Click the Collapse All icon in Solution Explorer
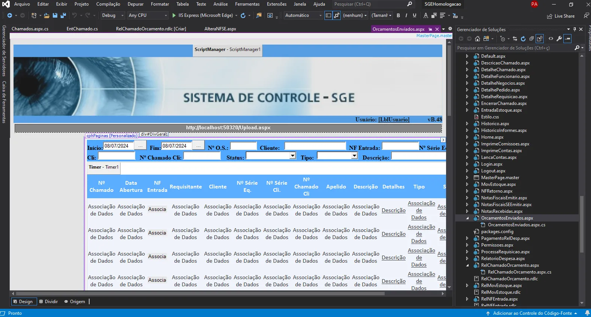This screenshot has height=317, width=591. tap(531, 39)
